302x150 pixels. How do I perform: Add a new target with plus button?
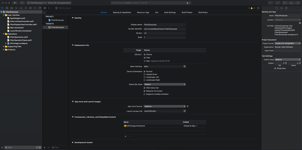click(45, 147)
